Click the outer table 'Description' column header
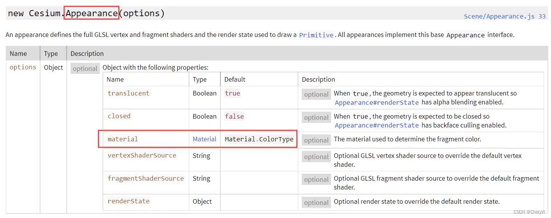Image resolution: width=551 pixels, height=218 pixels. [87, 54]
